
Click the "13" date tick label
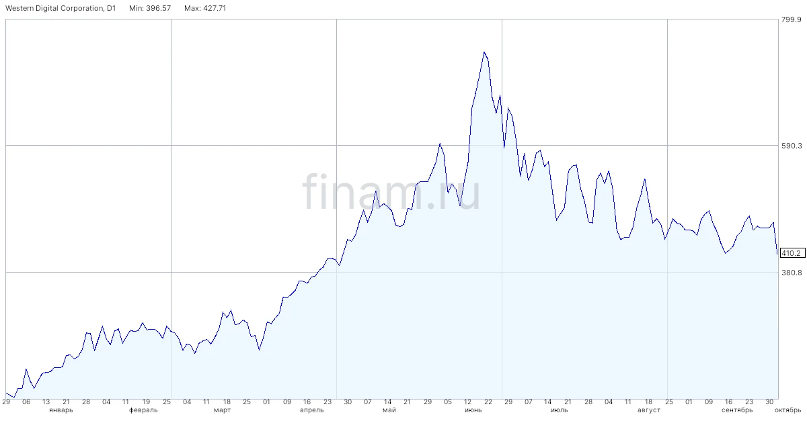tap(46, 402)
